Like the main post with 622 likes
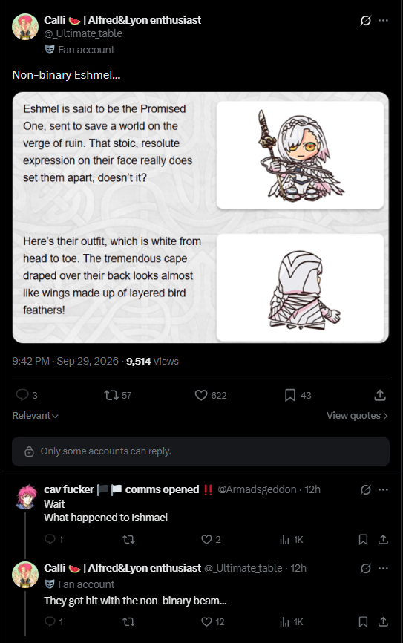This screenshot has width=403, height=643. pyautogui.click(x=201, y=395)
